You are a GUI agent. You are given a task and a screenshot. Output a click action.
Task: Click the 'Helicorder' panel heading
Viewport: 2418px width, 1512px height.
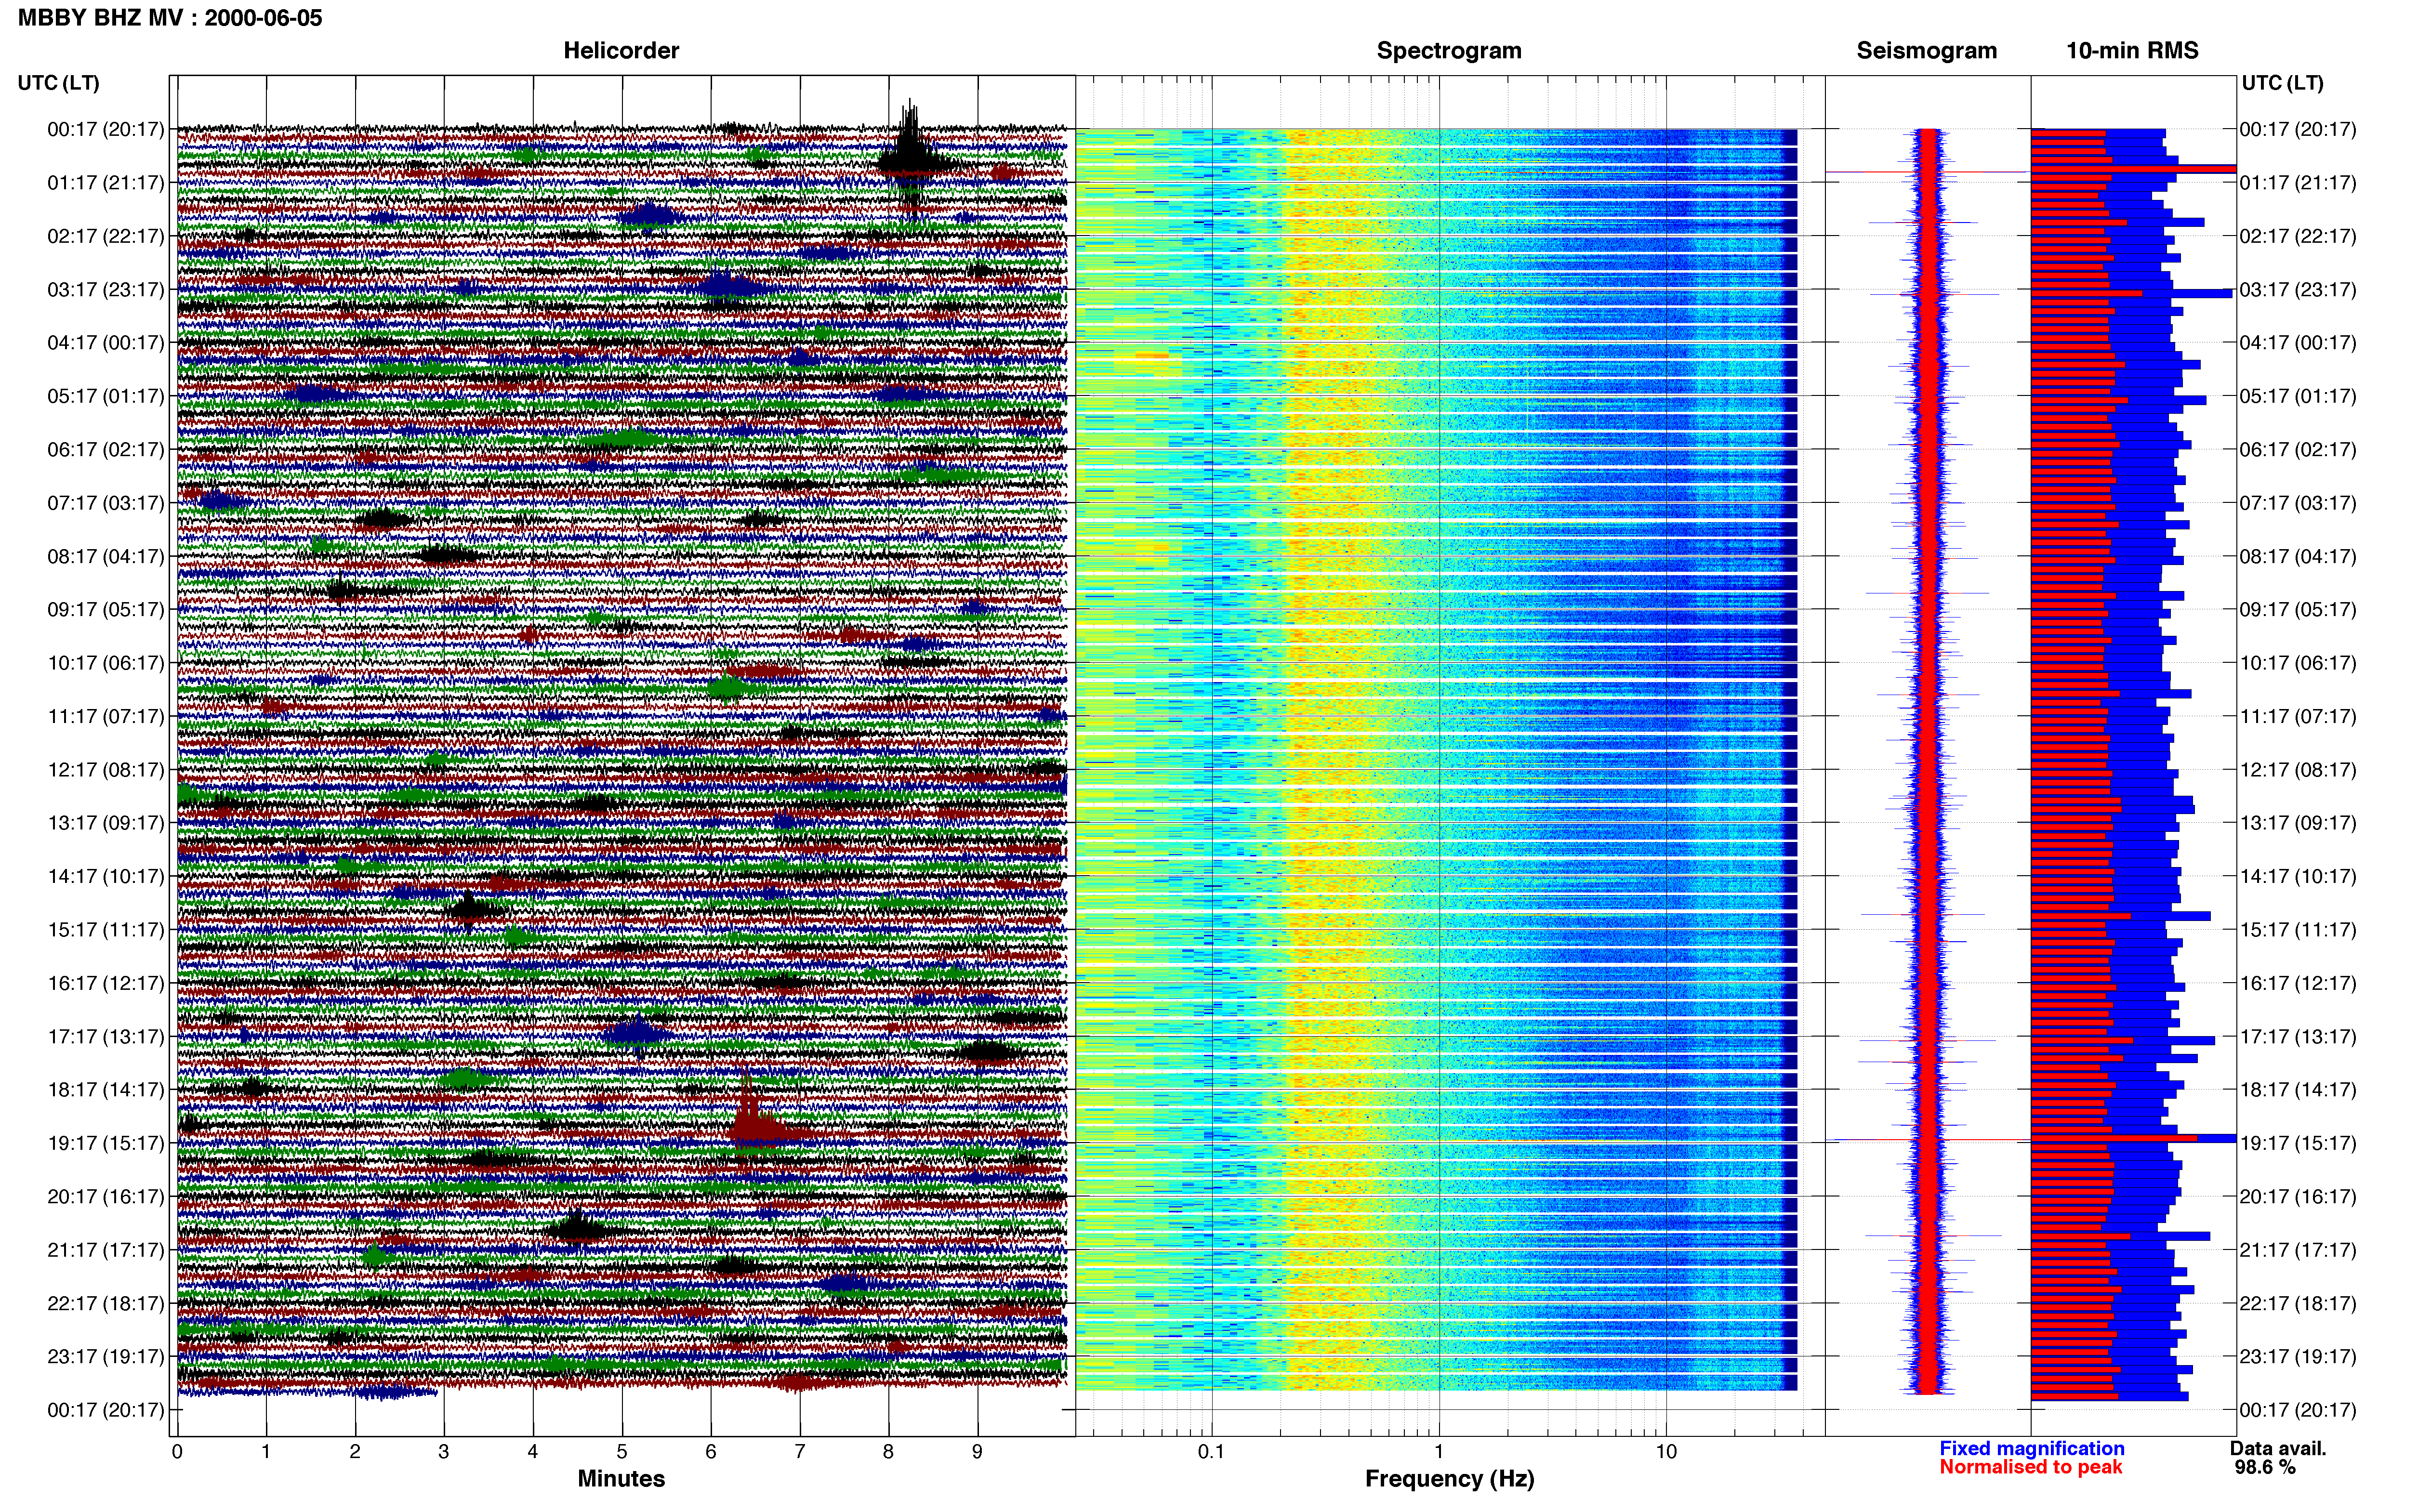click(621, 51)
